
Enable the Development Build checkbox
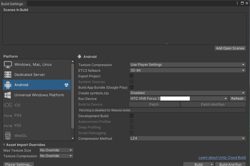(x=132, y=116)
